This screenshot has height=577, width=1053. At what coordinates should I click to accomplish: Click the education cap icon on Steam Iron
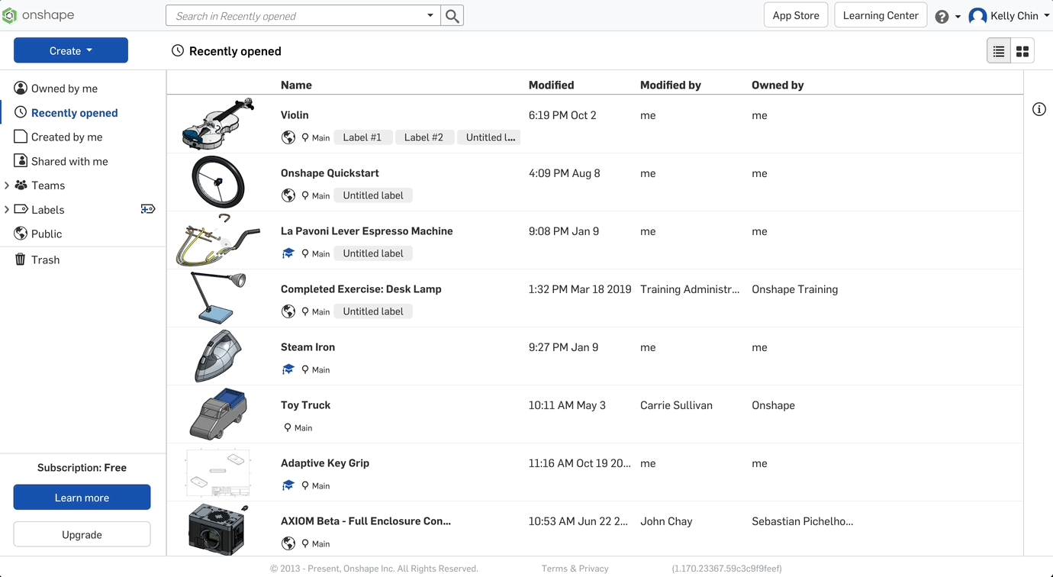(x=288, y=369)
